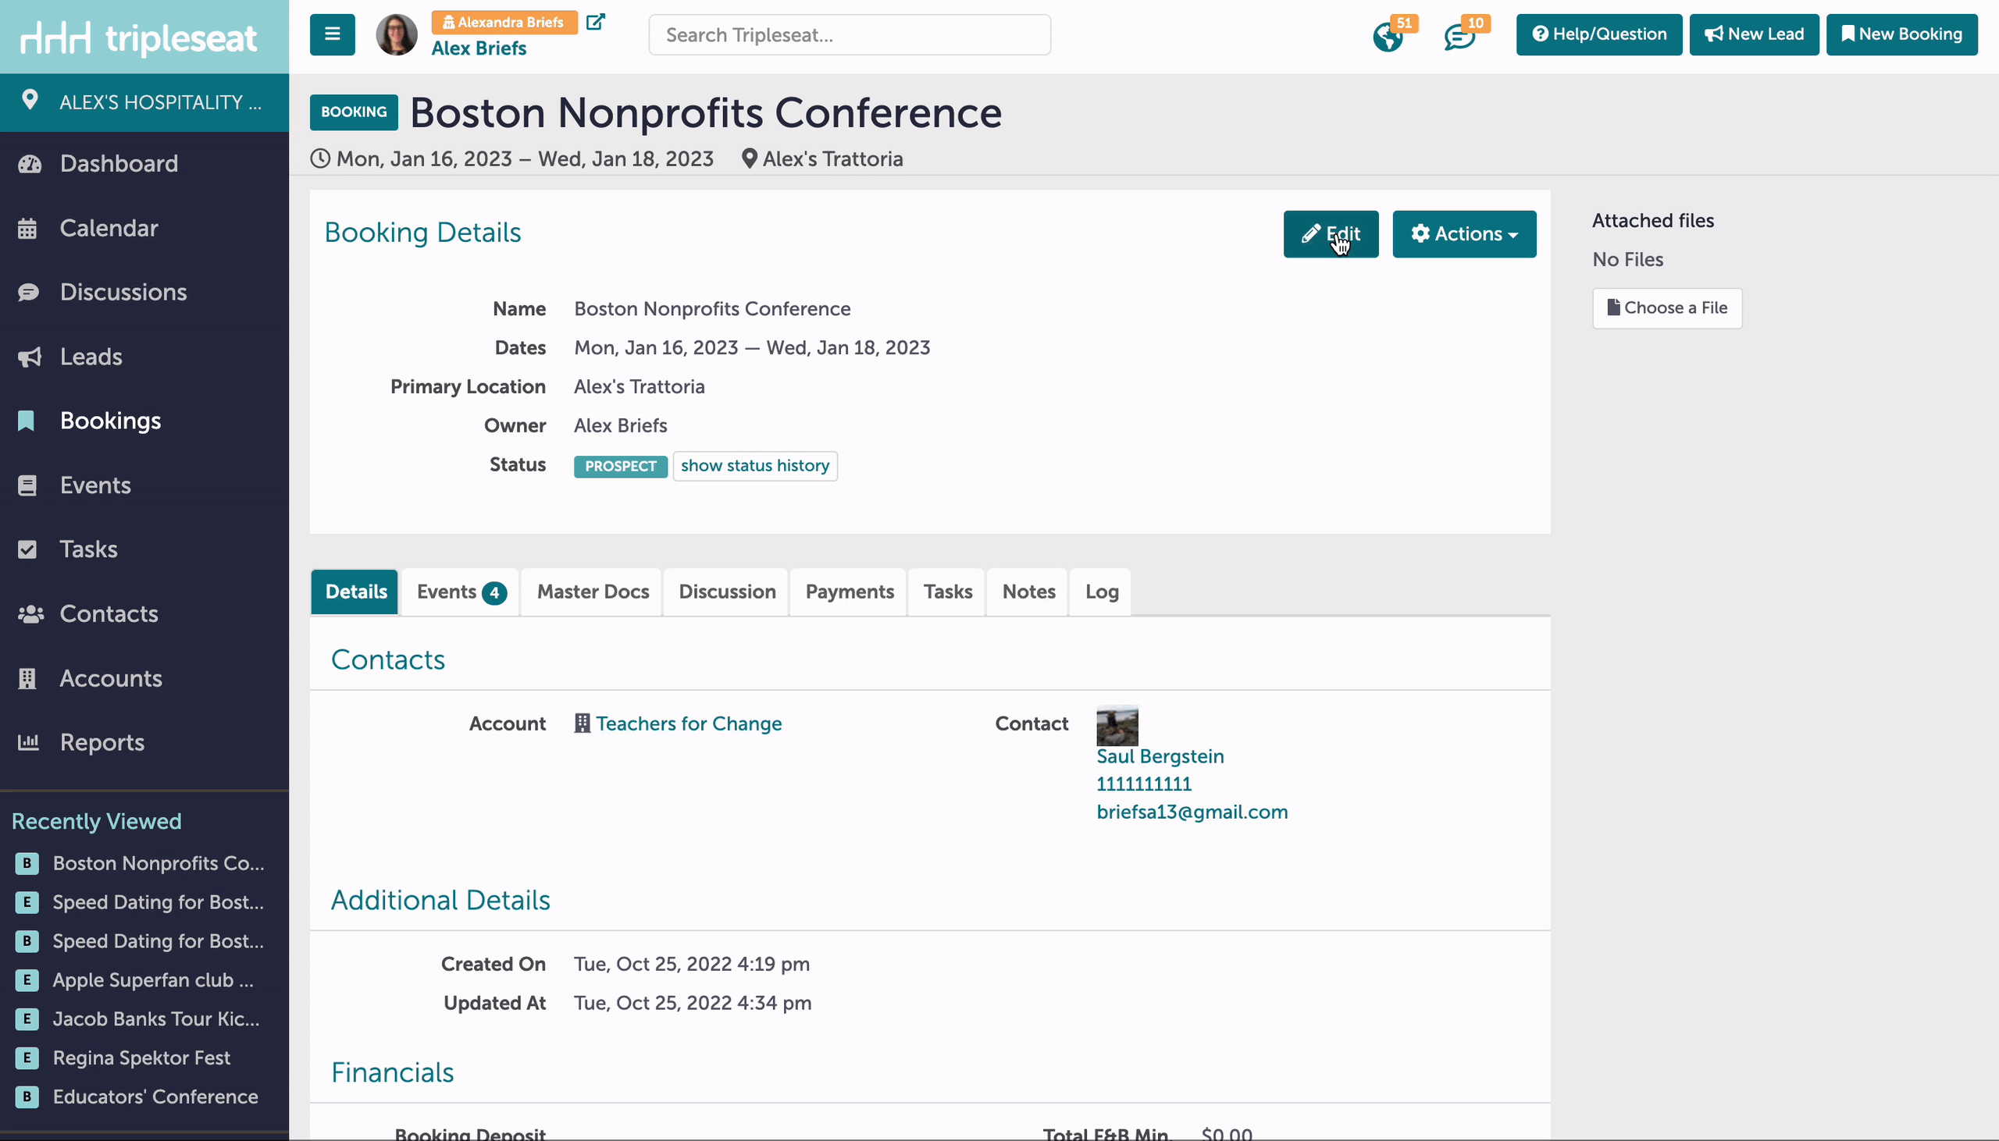Click the E icon beside Jacob Banks Tour
This screenshot has width=1999, height=1141.
(27, 1019)
